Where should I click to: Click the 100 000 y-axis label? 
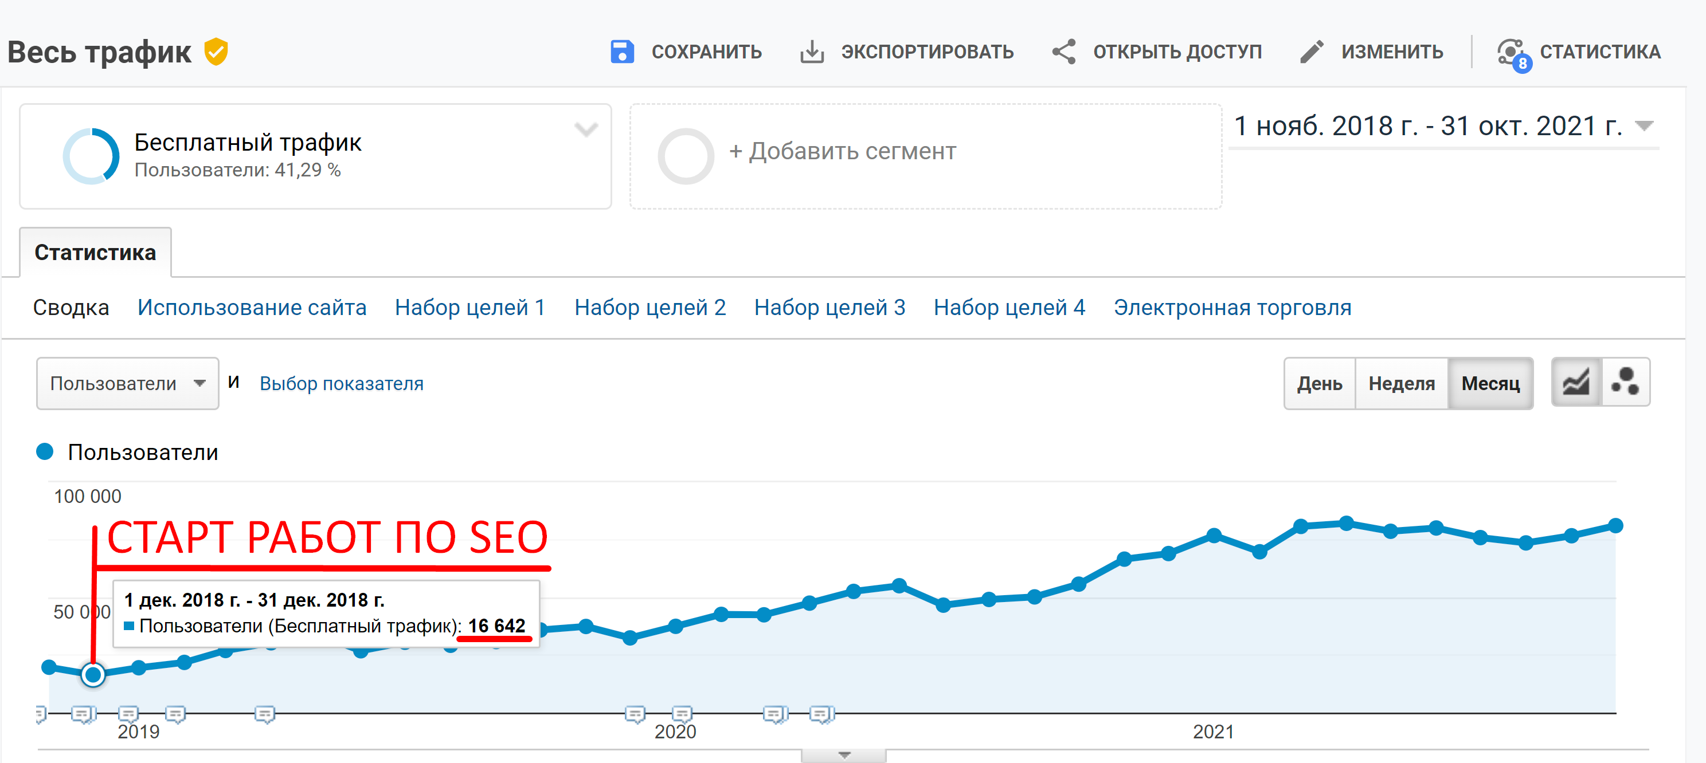(87, 496)
